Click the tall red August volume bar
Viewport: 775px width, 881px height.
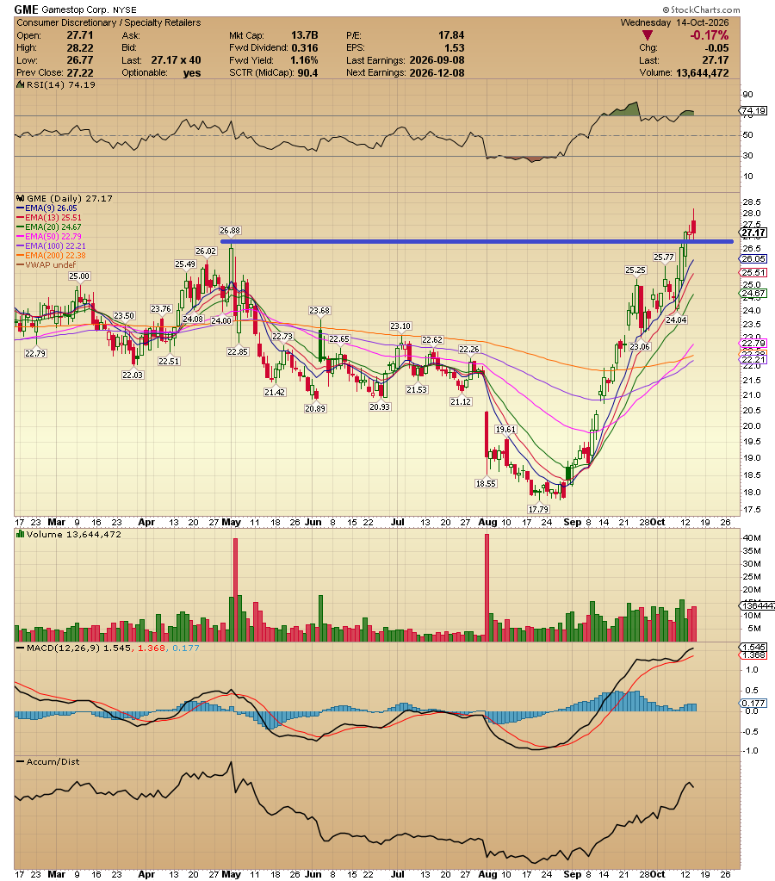coord(487,587)
